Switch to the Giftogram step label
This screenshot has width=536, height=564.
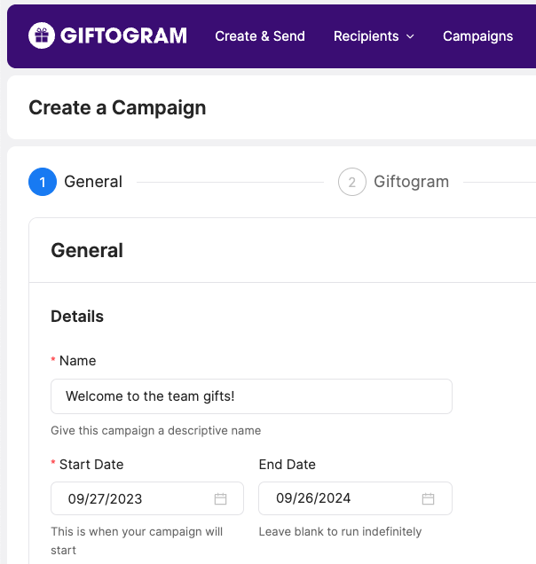tap(411, 182)
